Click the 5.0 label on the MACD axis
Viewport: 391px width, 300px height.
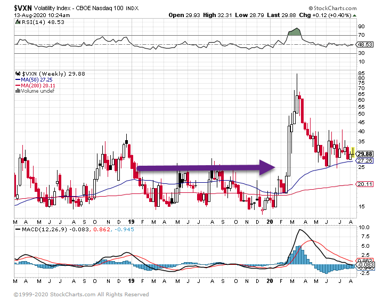point(365,246)
